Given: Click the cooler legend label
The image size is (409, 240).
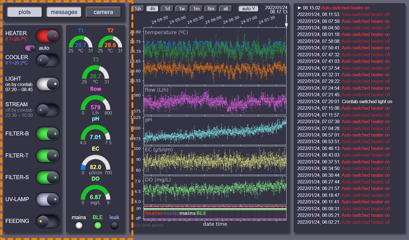Looking at the screenshot, I should coord(171,213).
